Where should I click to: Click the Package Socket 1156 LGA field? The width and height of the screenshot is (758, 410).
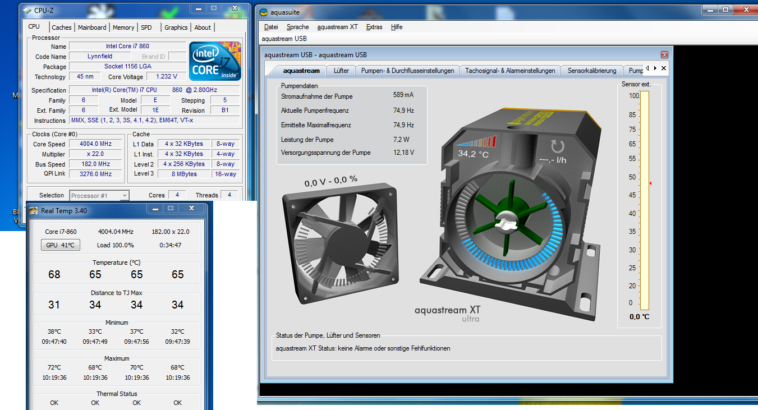pos(127,66)
